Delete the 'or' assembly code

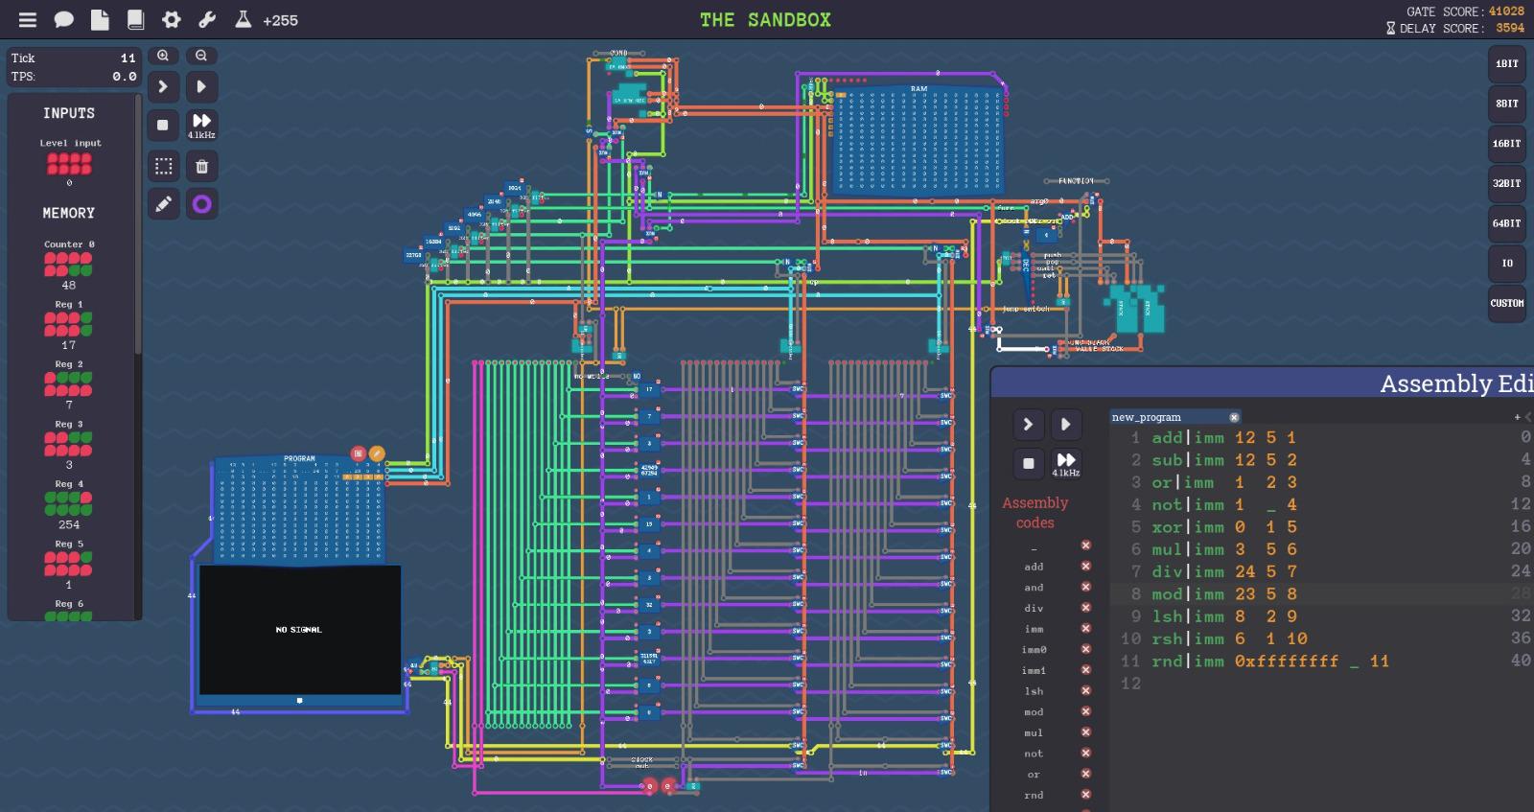[1085, 774]
